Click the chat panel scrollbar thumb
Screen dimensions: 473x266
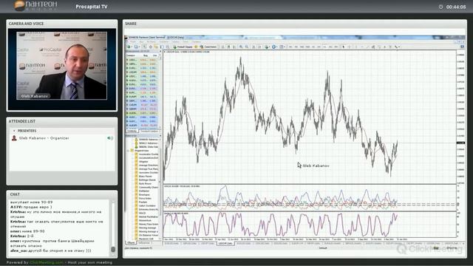click(113, 250)
